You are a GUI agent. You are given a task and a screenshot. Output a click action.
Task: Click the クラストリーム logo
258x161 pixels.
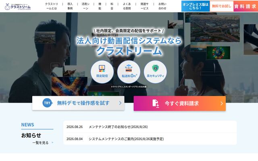coord(18,6)
